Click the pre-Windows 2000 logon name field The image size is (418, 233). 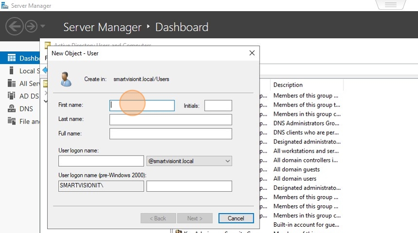(x=189, y=186)
